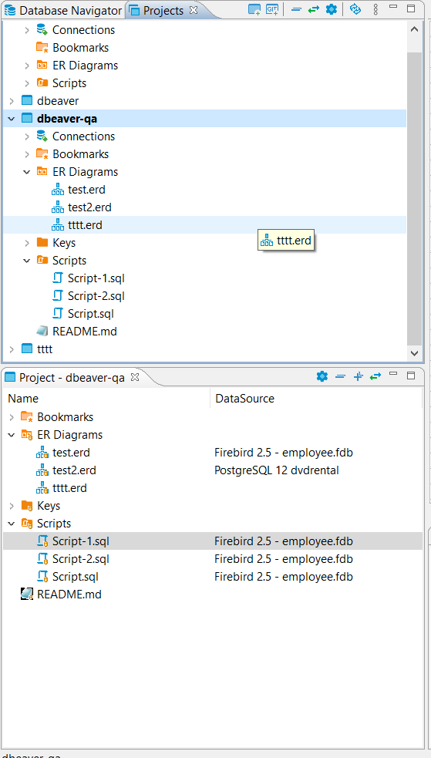Click scrollbar down arrow in Projects panel
The height and width of the screenshot is (758, 431).
coord(414,353)
